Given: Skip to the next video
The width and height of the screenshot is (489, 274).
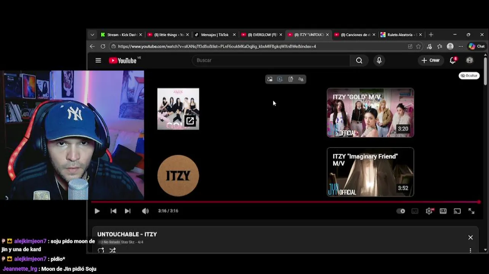Looking at the screenshot, I should (x=128, y=211).
